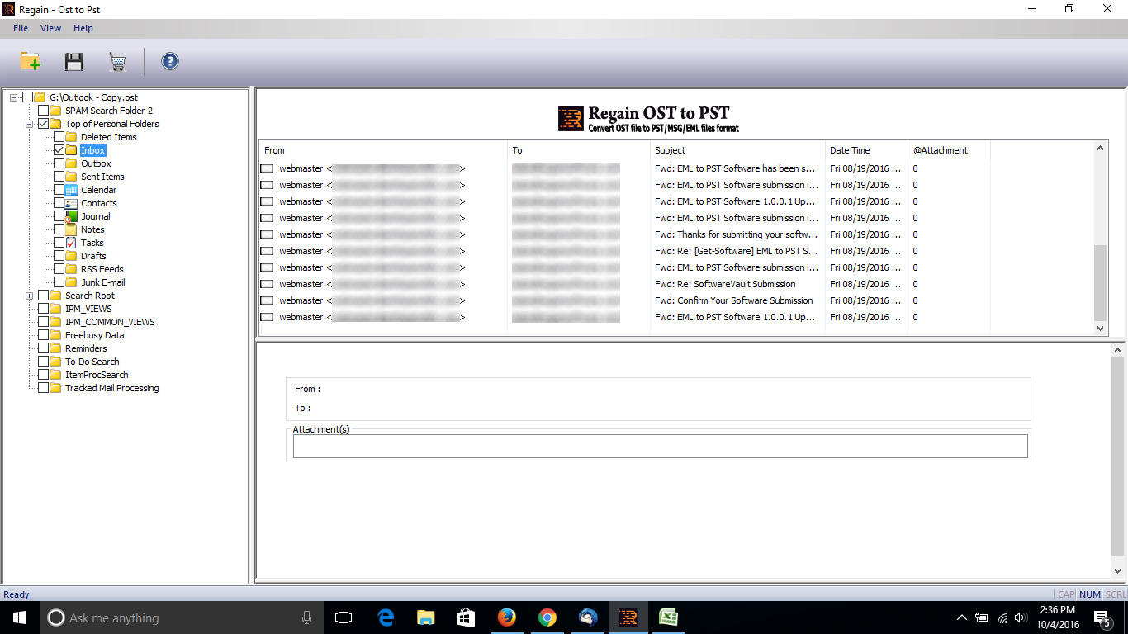Click the email list vertical scrollbar thumb

[x=1100, y=282]
